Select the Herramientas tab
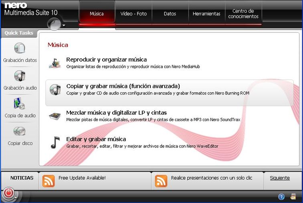 click(206, 14)
